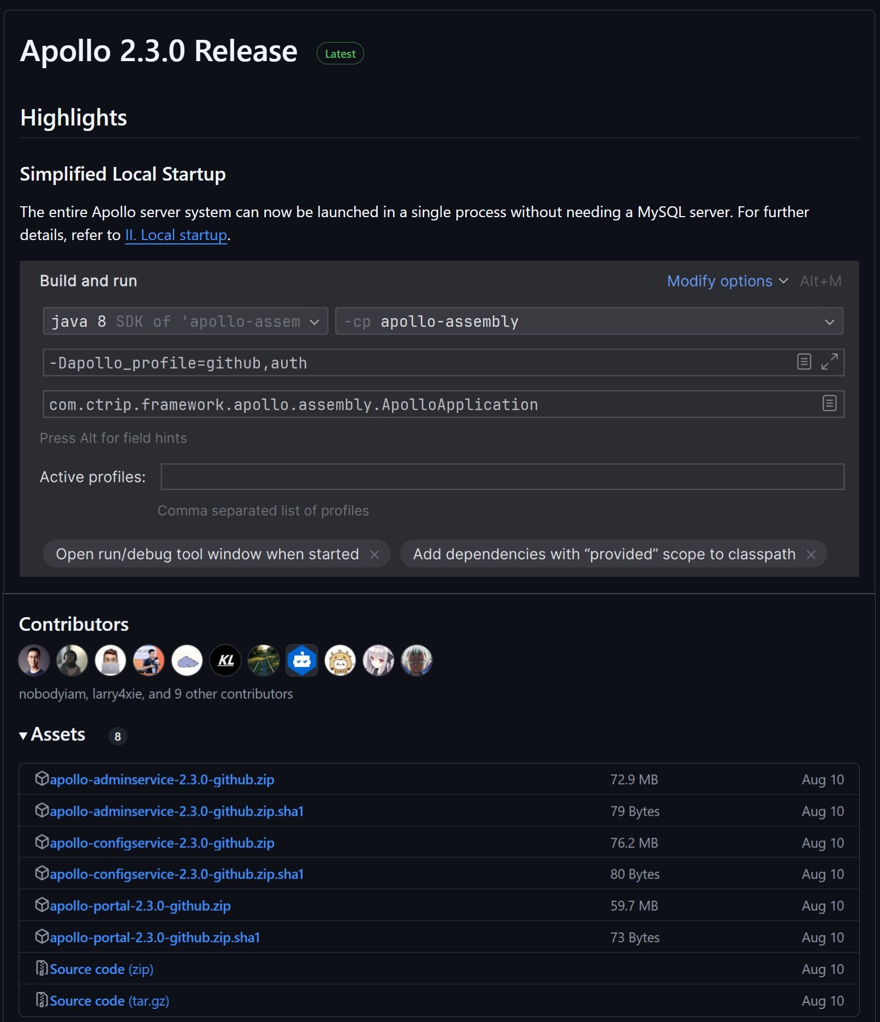
Task: Open first contributor avatar of man with glasses
Action: (x=34, y=660)
